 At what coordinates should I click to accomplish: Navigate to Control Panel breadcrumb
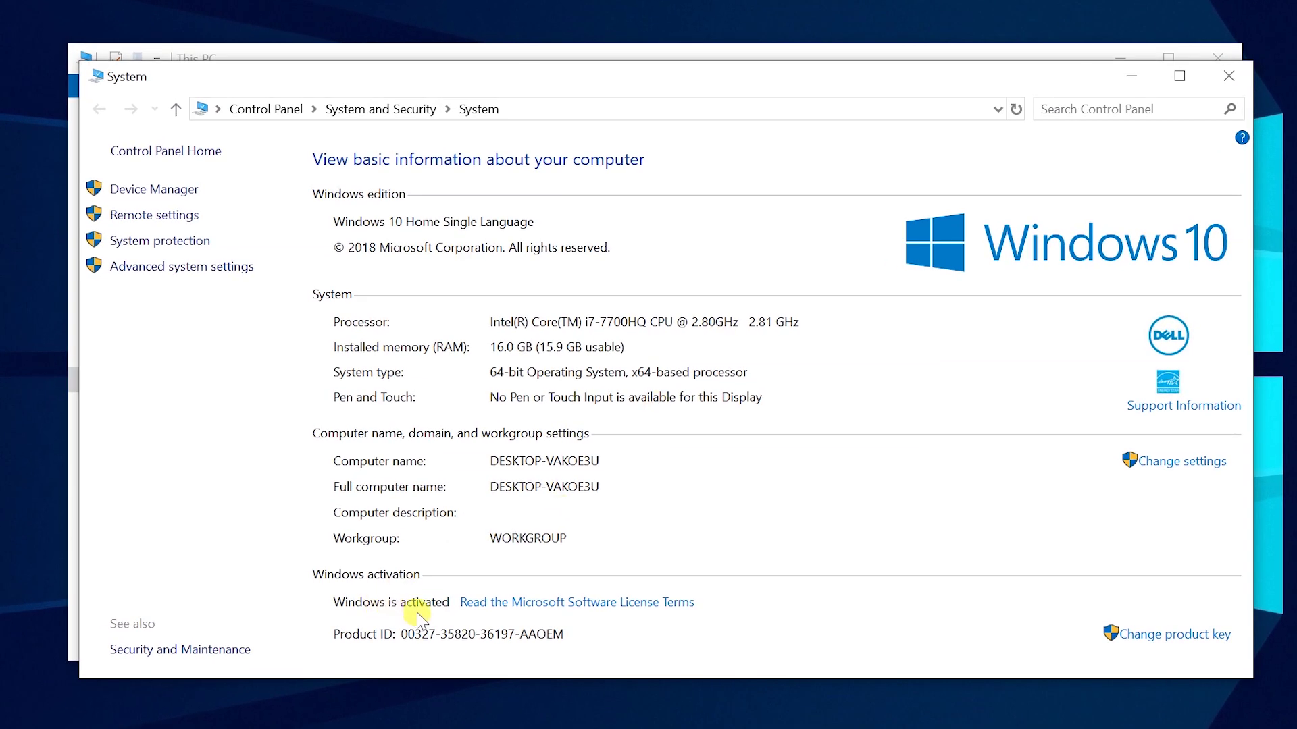tap(265, 109)
